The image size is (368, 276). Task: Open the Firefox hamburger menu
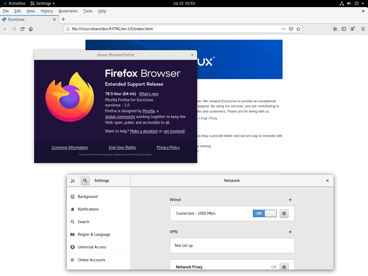coord(363,29)
